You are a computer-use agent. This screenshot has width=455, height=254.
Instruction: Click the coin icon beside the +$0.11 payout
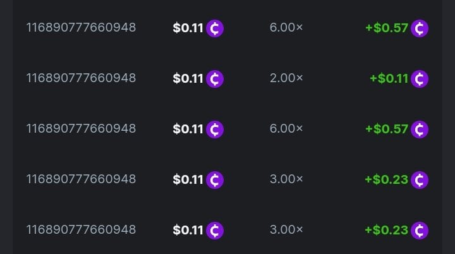coord(420,79)
